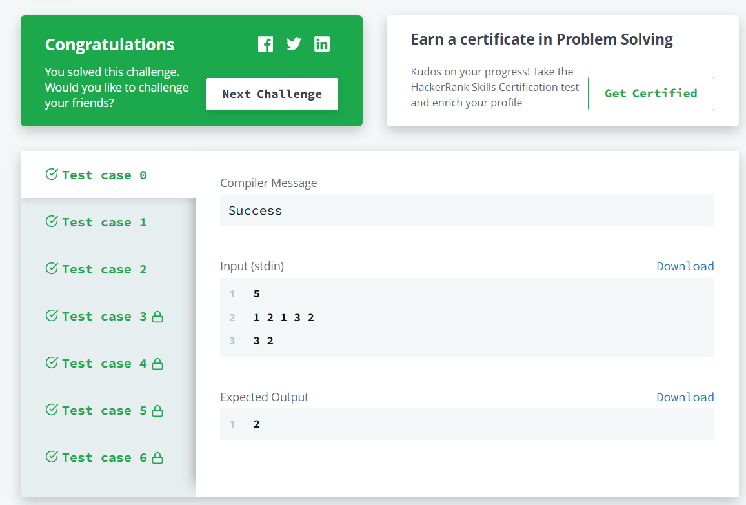Click the Expected Output label
746x505 pixels.
[265, 397]
